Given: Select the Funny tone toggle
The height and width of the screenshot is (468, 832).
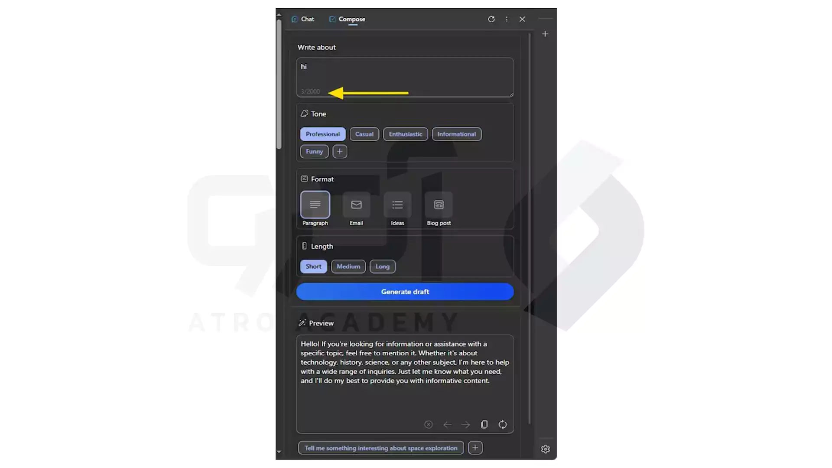Looking at the screenshot, I should 314,151.
